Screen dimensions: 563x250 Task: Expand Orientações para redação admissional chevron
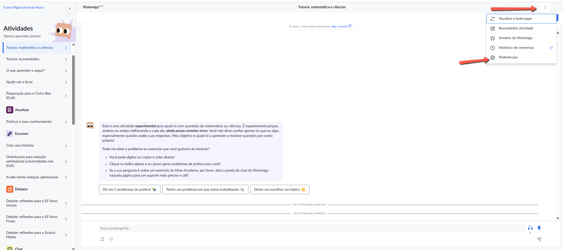click(x=66, y=162)
